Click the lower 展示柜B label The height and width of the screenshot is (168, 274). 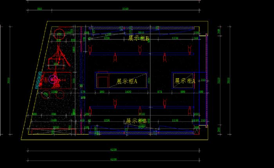(x=136, y=121)
